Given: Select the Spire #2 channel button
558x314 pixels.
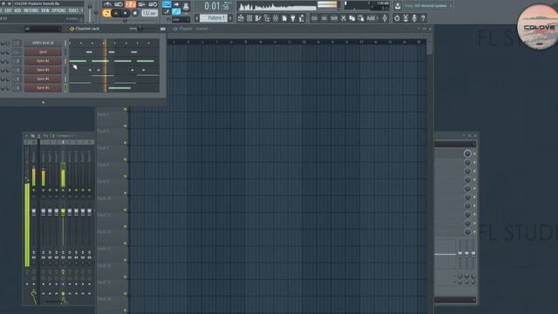Looking at the screenshot, I should [x=43, y=61].
